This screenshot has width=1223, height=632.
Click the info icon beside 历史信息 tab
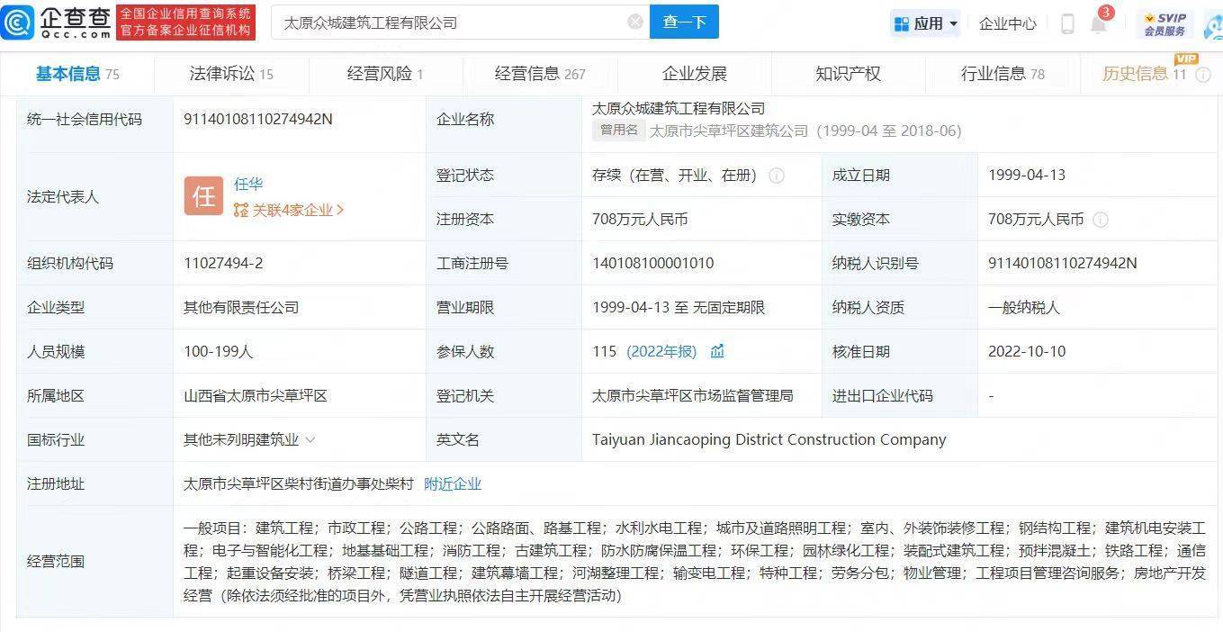point(1203,75)
